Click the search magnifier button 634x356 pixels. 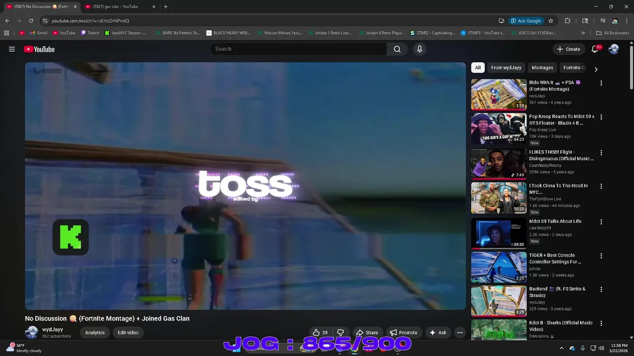click(x=397, y=49)
